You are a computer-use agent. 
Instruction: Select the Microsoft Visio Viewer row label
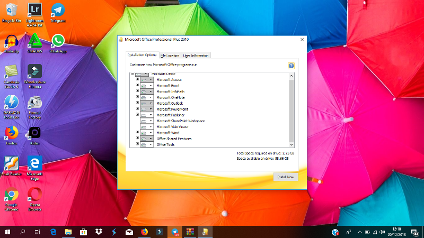click(173, 127)
